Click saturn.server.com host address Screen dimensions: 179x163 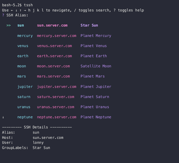(x=56, y=97)
